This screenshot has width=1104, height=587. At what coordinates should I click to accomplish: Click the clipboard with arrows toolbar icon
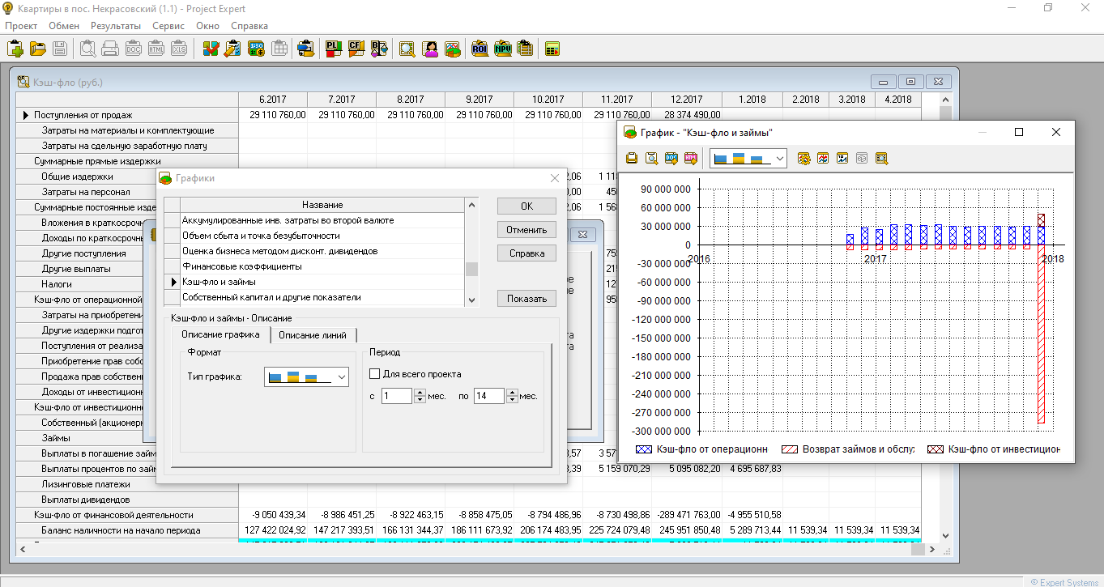(305, 49)
